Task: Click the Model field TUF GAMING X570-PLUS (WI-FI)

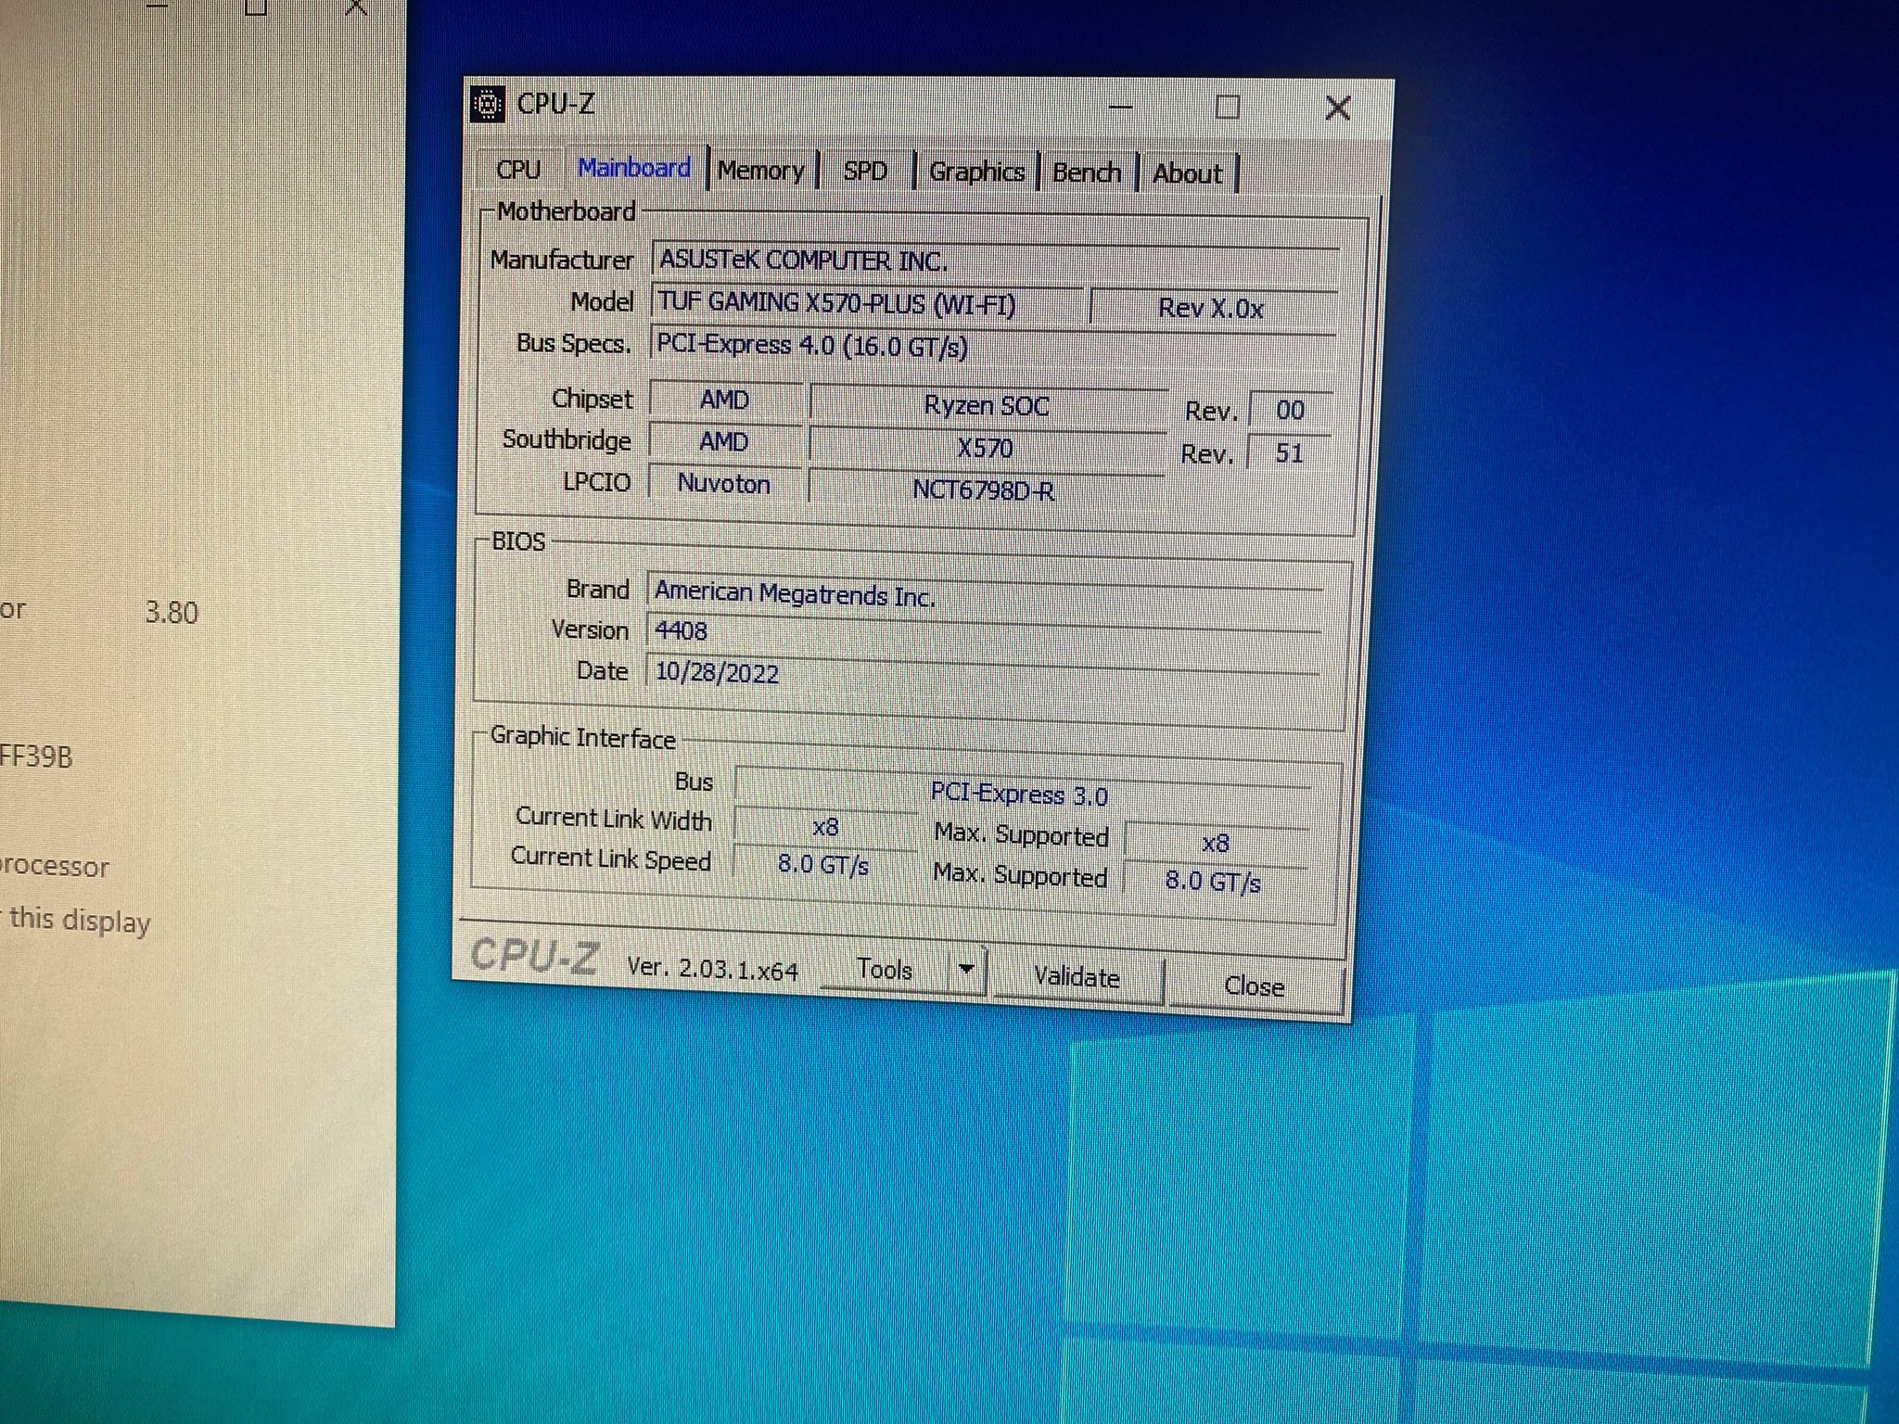Action: pos(867,303)
